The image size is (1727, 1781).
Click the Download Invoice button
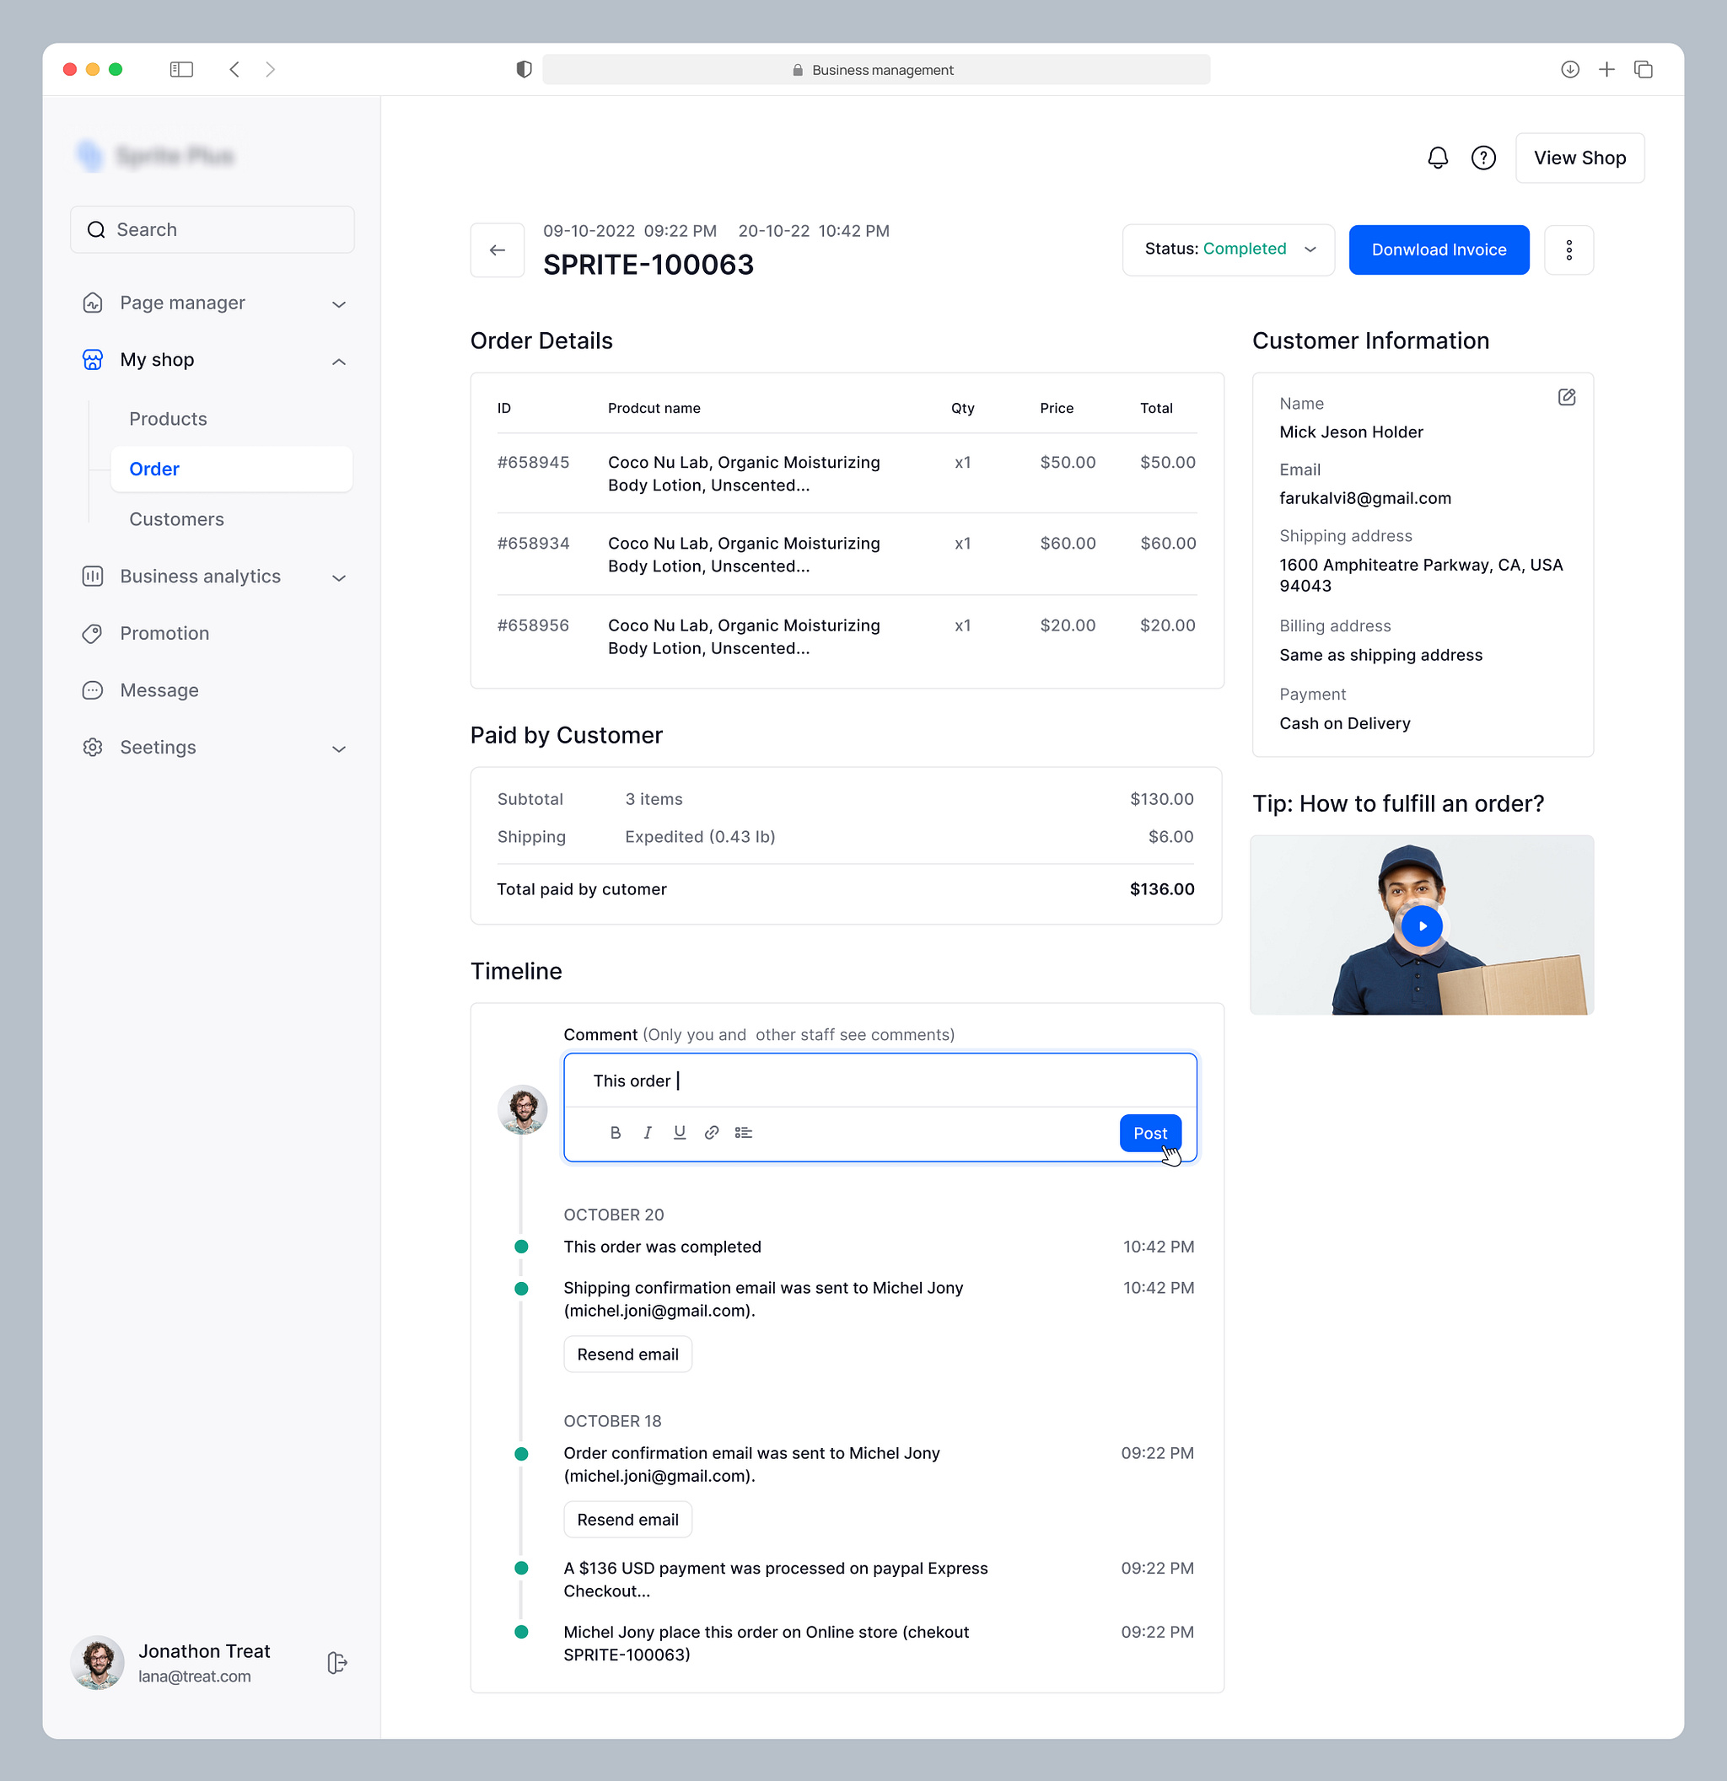[x=1439, y=249]
